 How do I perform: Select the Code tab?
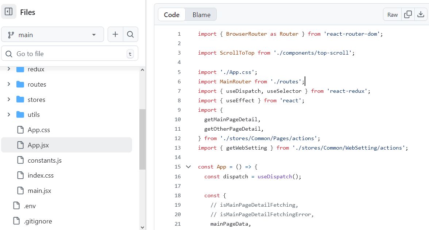click(x=171, y=14)
